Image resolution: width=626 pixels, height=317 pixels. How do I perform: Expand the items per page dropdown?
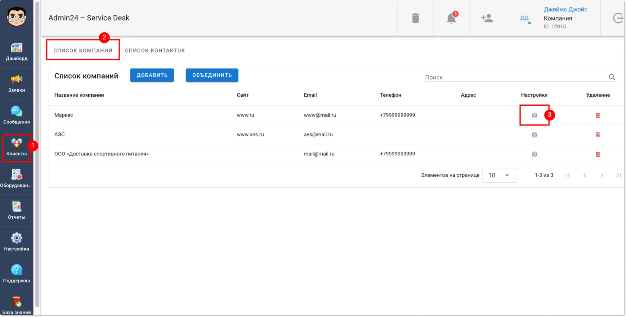click(x=499, y=175)
